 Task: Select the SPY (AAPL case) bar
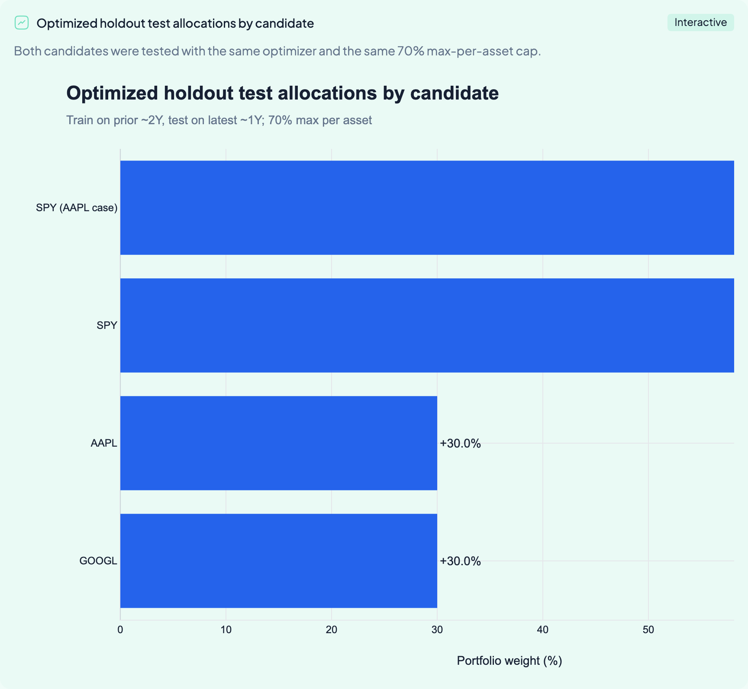427,208
